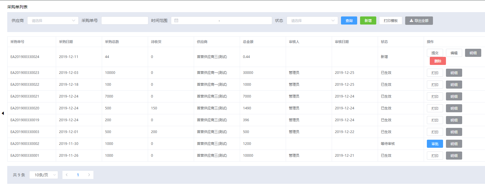Click the calendar icon in time range field

(176, 20)
